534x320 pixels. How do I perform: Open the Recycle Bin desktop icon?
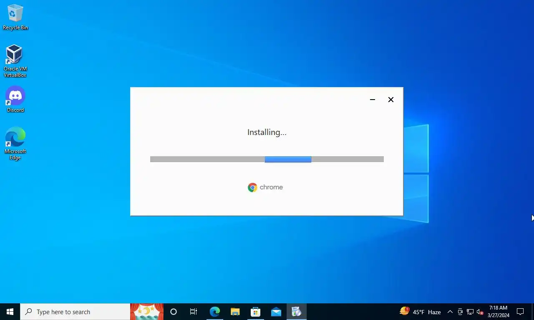coord(15,17)
